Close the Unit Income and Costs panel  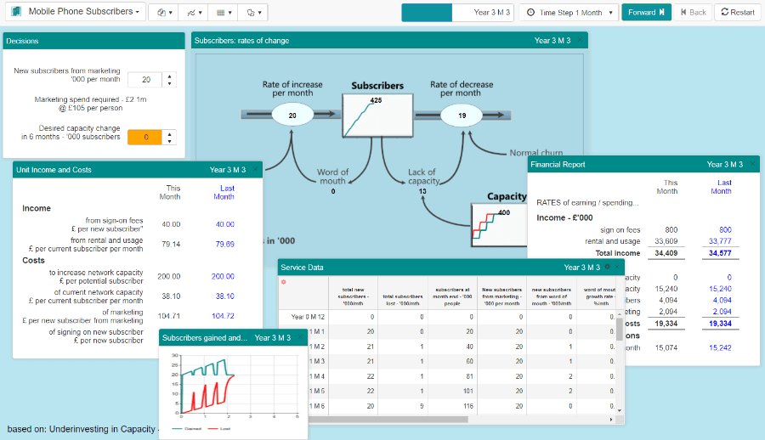[x=254, y=170]
